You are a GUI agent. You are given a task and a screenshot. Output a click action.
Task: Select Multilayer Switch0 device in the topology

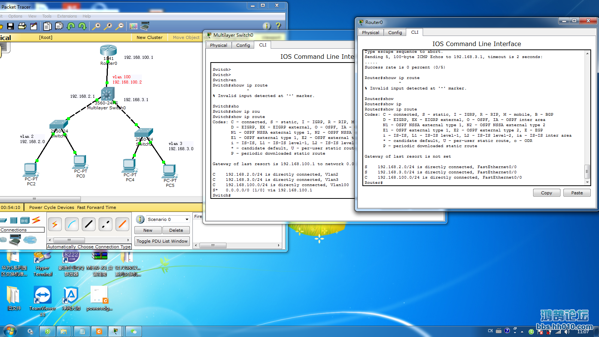(x=108, y=94)
